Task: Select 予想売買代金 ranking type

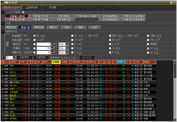Action: pyautogui.click(x=64, y=20)
